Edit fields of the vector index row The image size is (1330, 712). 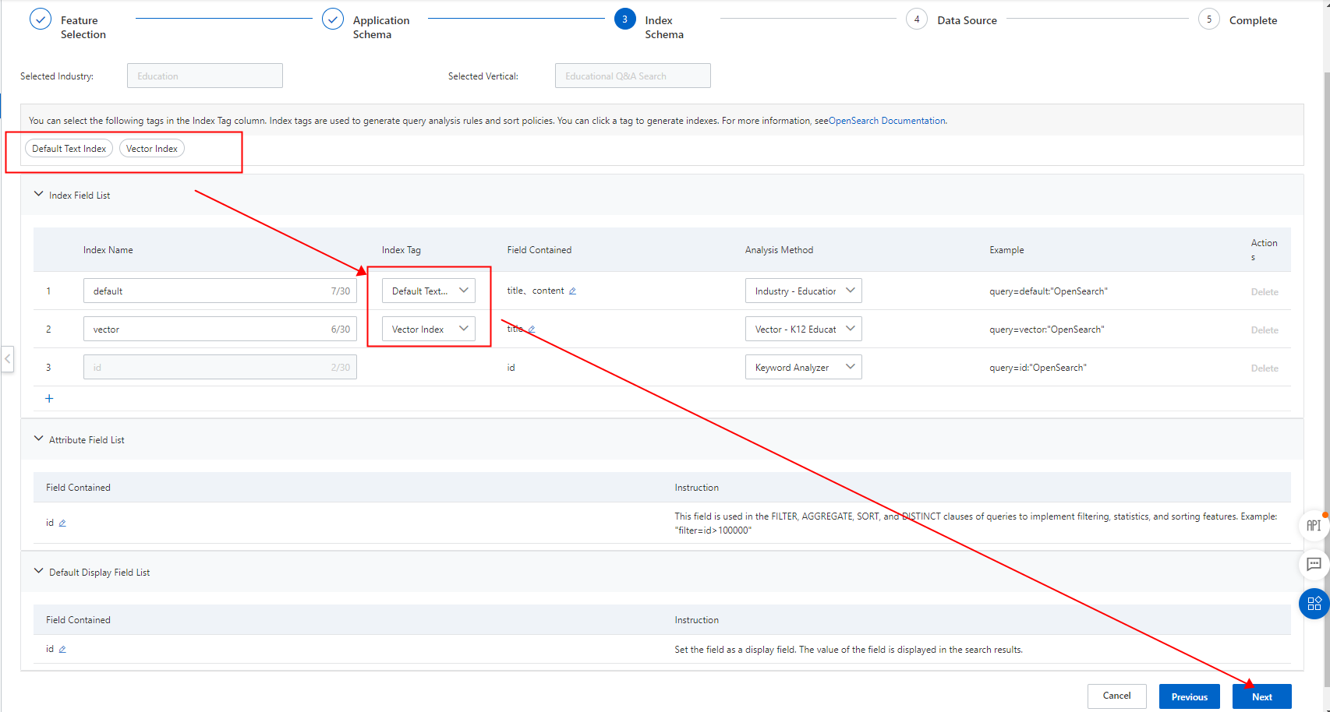coord(532,330)
